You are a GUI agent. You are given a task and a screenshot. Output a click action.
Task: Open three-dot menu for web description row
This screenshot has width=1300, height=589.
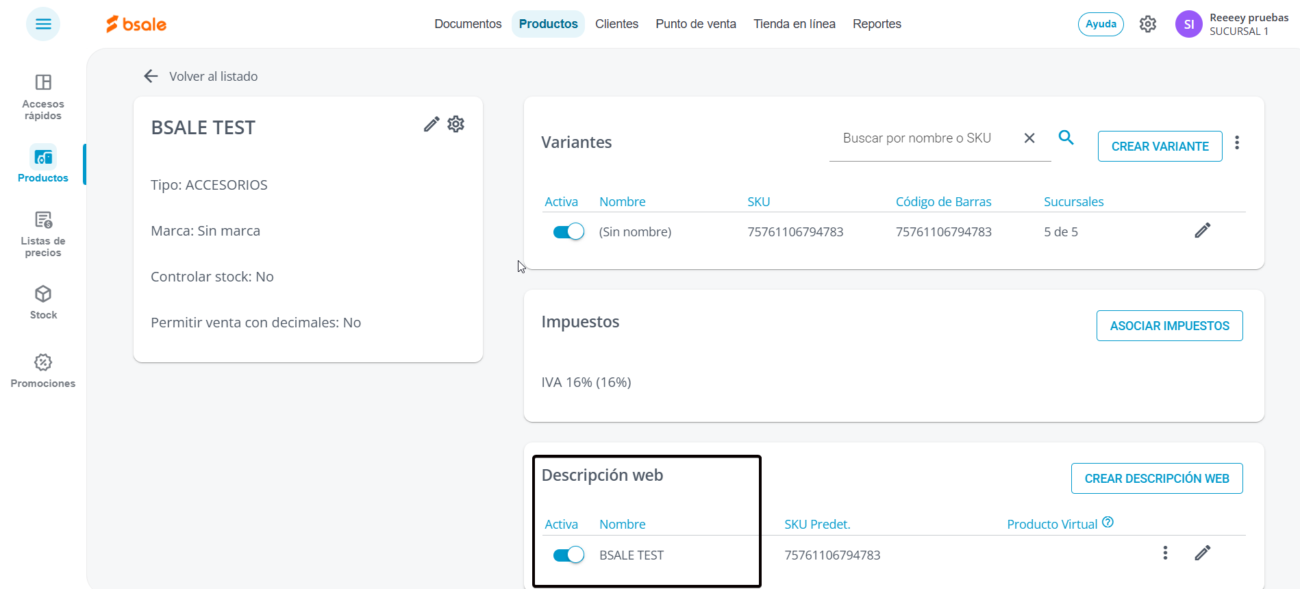[1165, 553]
